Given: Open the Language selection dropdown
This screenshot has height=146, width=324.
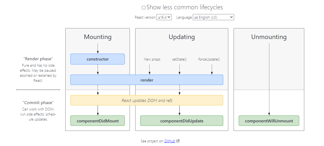Looking at the screenshot, I should [213, 17].
